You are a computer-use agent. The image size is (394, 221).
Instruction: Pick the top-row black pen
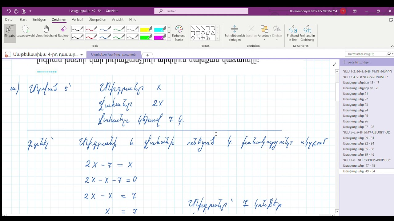point(77,29)
